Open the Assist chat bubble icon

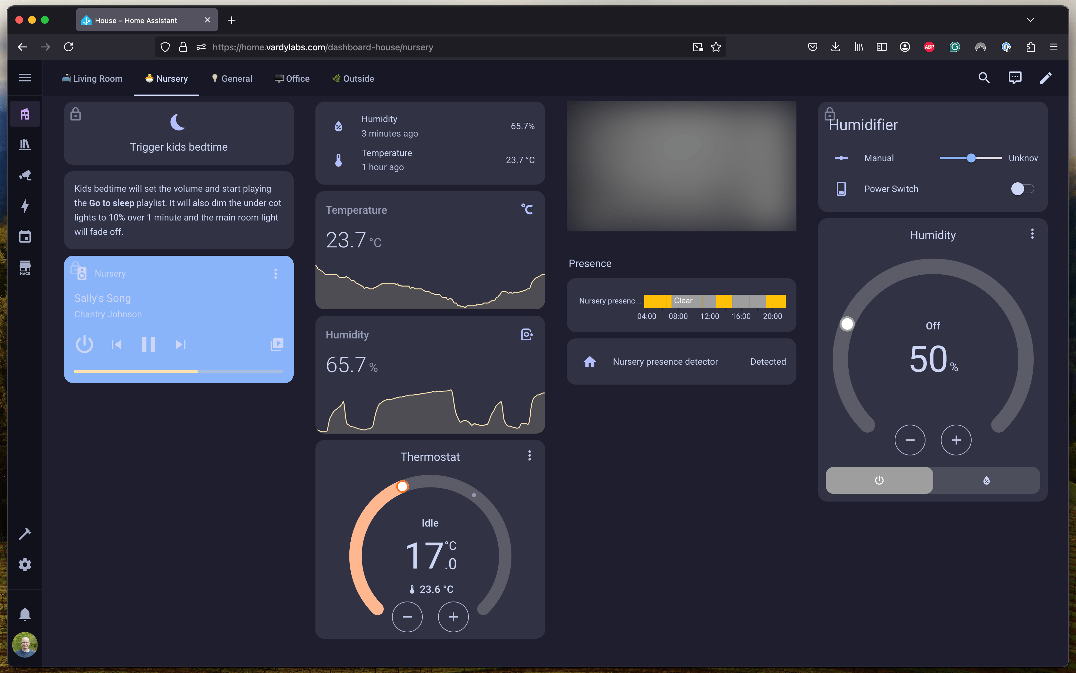pyautogui.click(x=1015, y=78)
